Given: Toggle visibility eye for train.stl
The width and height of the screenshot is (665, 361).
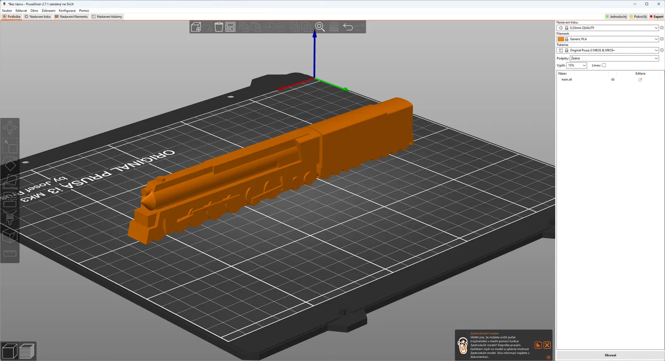Looking at the screenshot, I should (613, 79).
